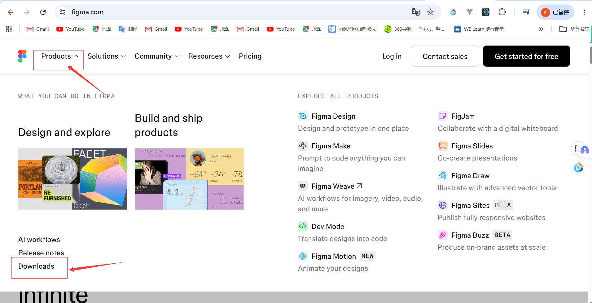Expand the Community menu

pos(157,56)
